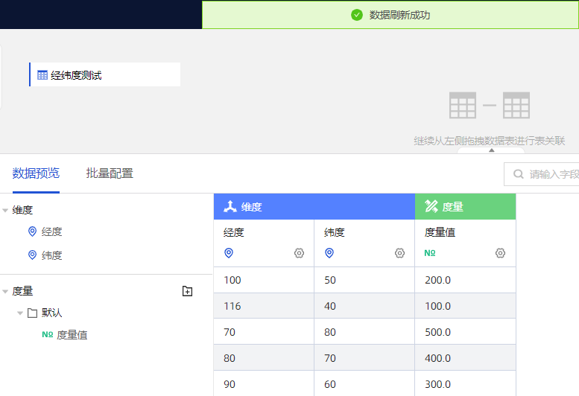Collapse the 默认 folder
This screenshot has width=579, height=396.
pyautogui.click(x=20, y=313)
